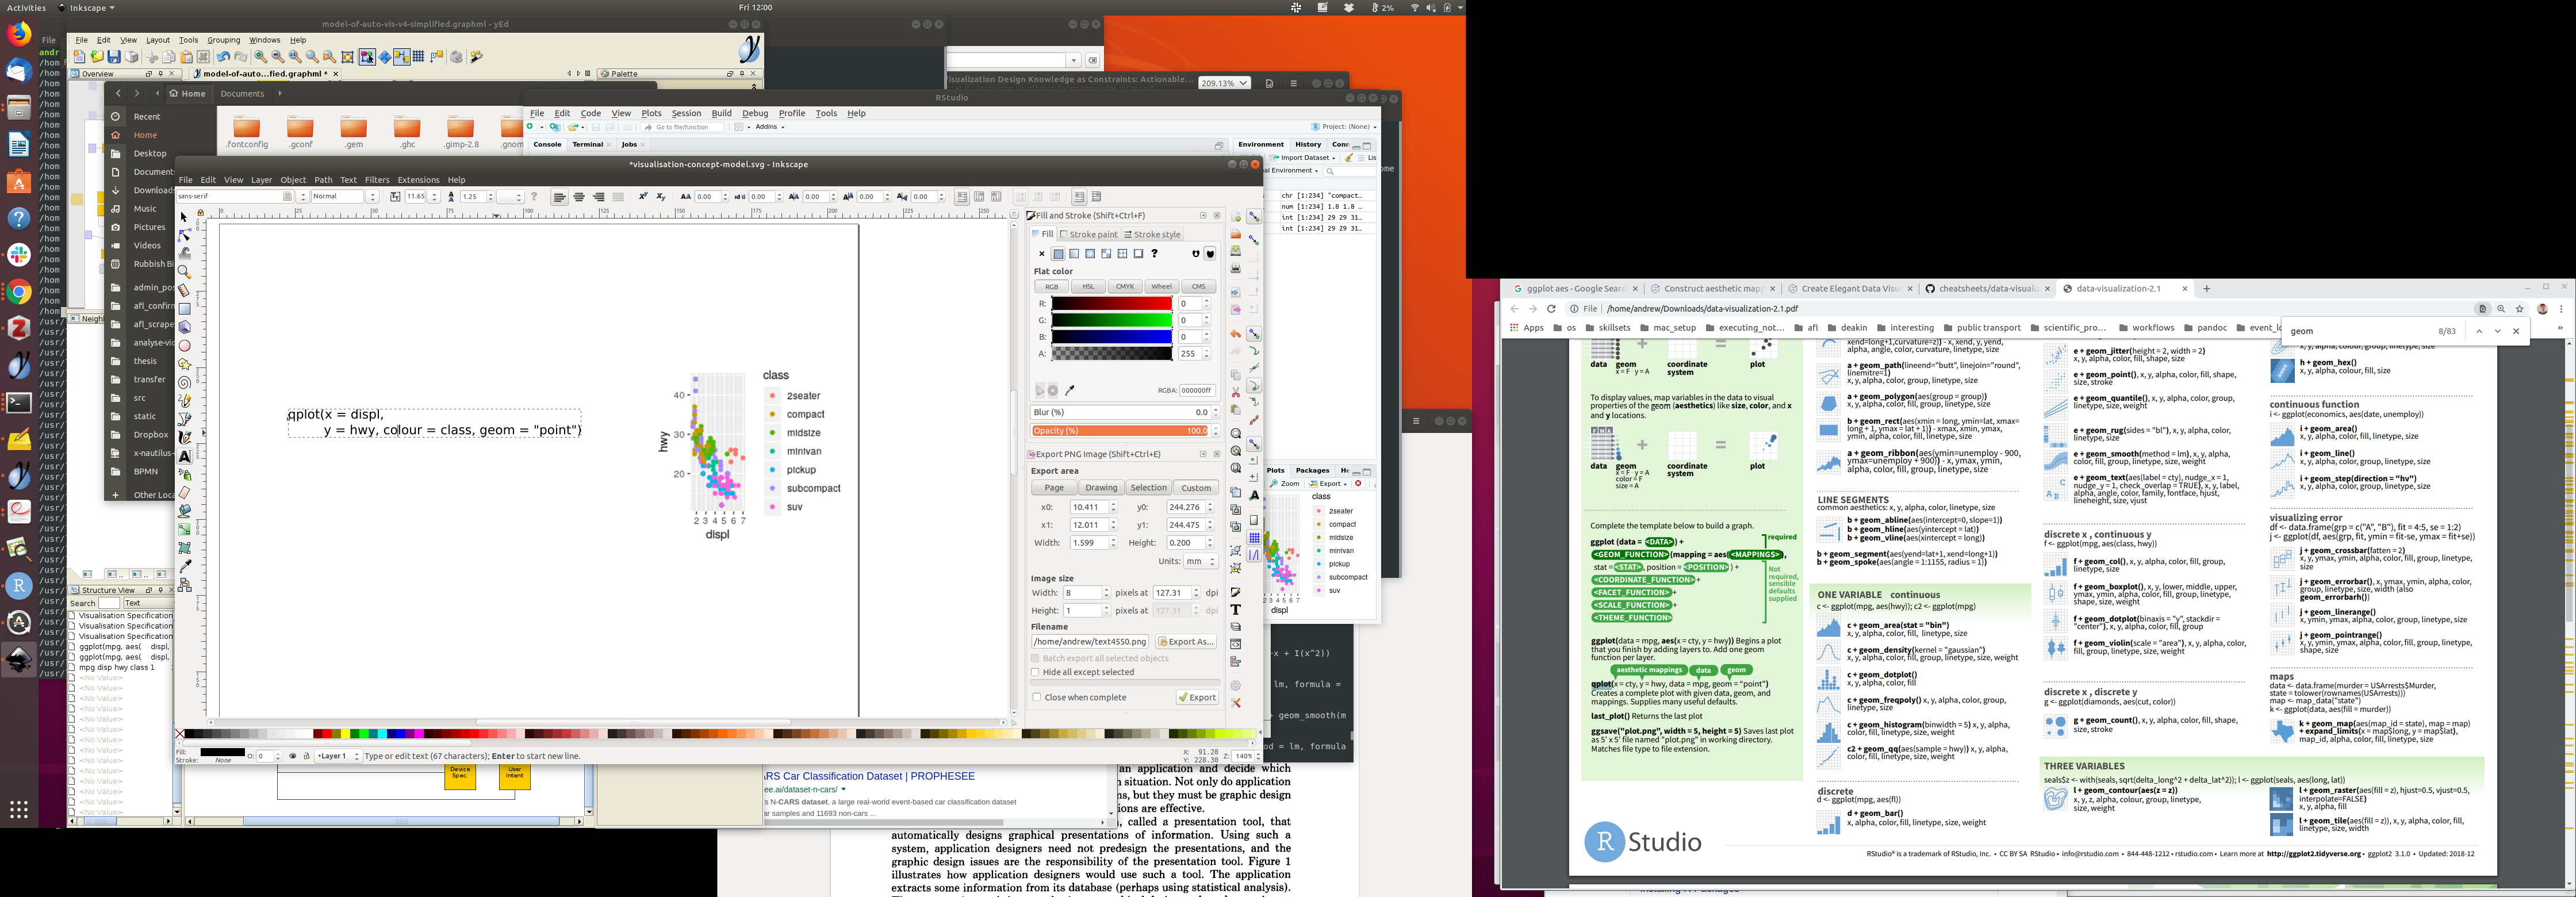Image resolution: width=2576 pixels, height=897 pixels.
Task: Click the HSL color mode button
Action: [1088, 287]
